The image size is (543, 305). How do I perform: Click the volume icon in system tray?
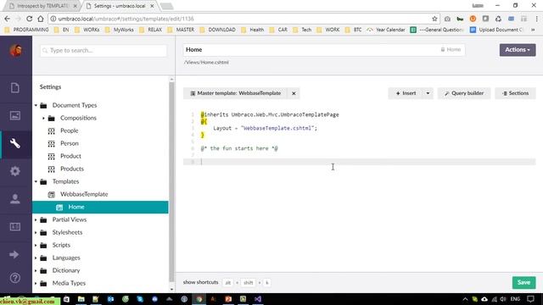click(x=503, y=299)
